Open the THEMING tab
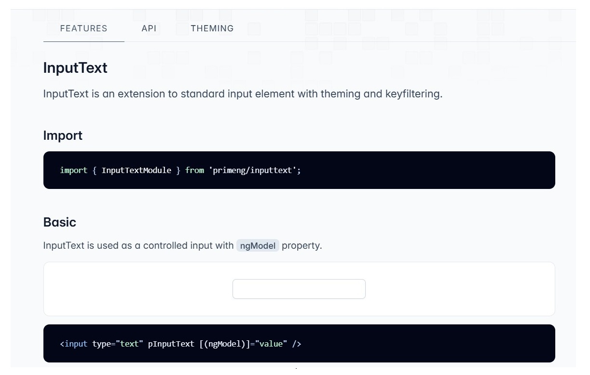The width and height of the screenshot is (590, 375). point(212,28)
